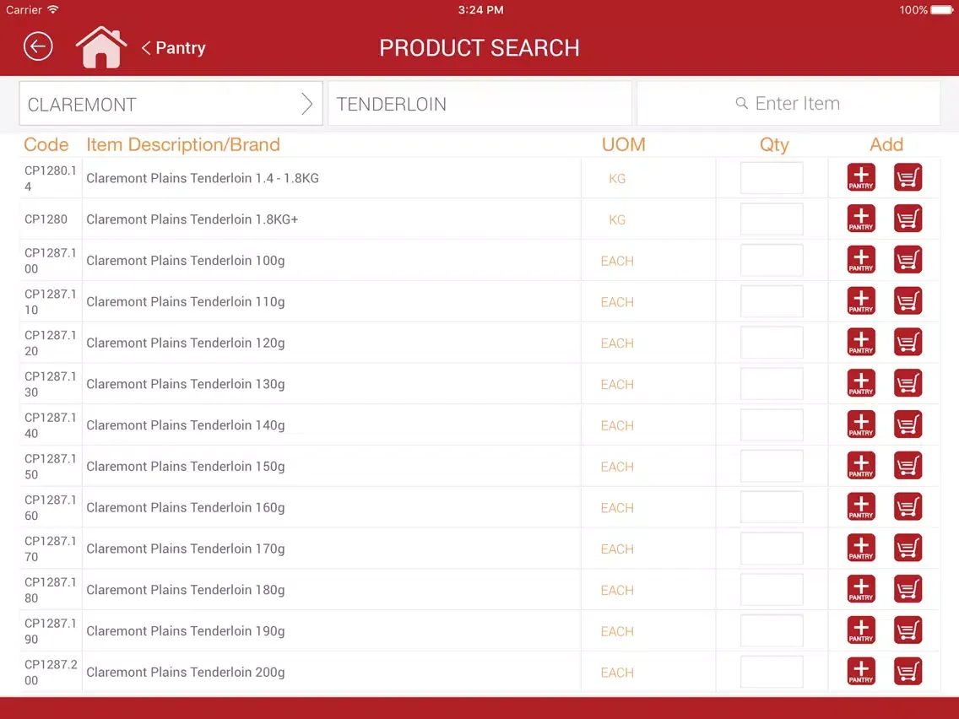
Task: Add Tenderloin 200g to pantry
Action: (x=861, y=672)
